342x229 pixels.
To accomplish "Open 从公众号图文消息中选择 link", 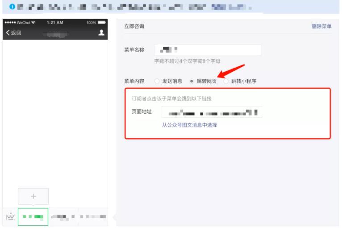I will (x=189, y=125).
